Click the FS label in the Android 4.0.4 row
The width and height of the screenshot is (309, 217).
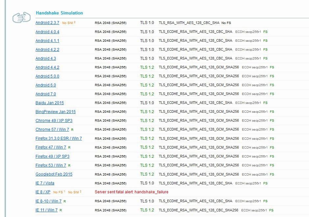(266, 32)
